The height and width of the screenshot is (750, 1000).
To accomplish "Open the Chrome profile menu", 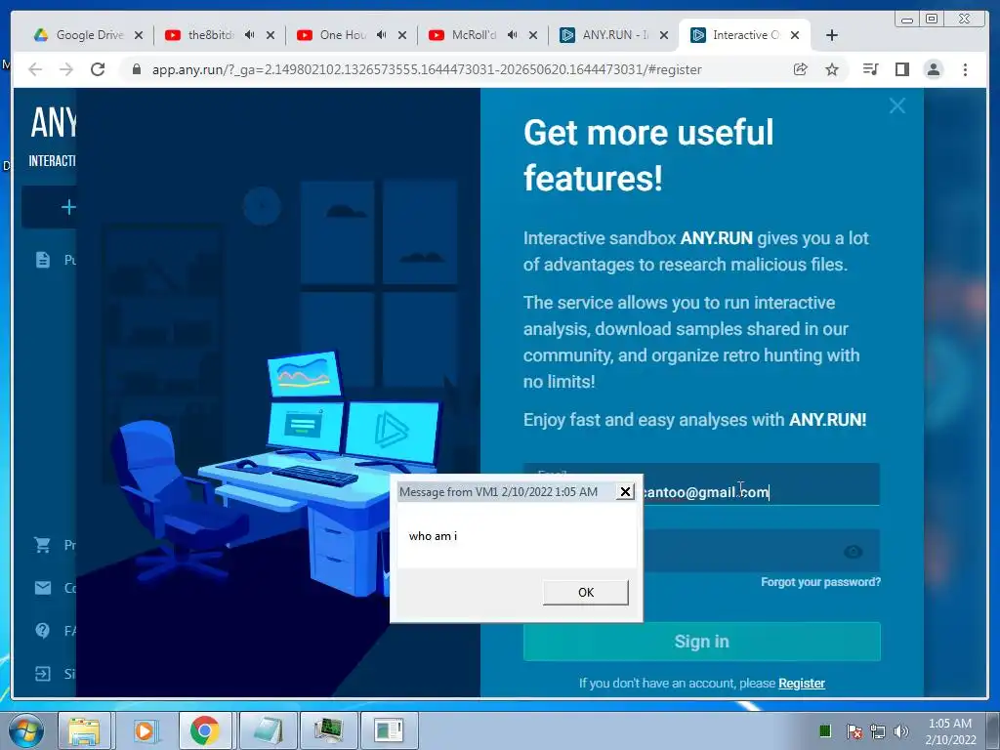I will (x=933, y=69).
